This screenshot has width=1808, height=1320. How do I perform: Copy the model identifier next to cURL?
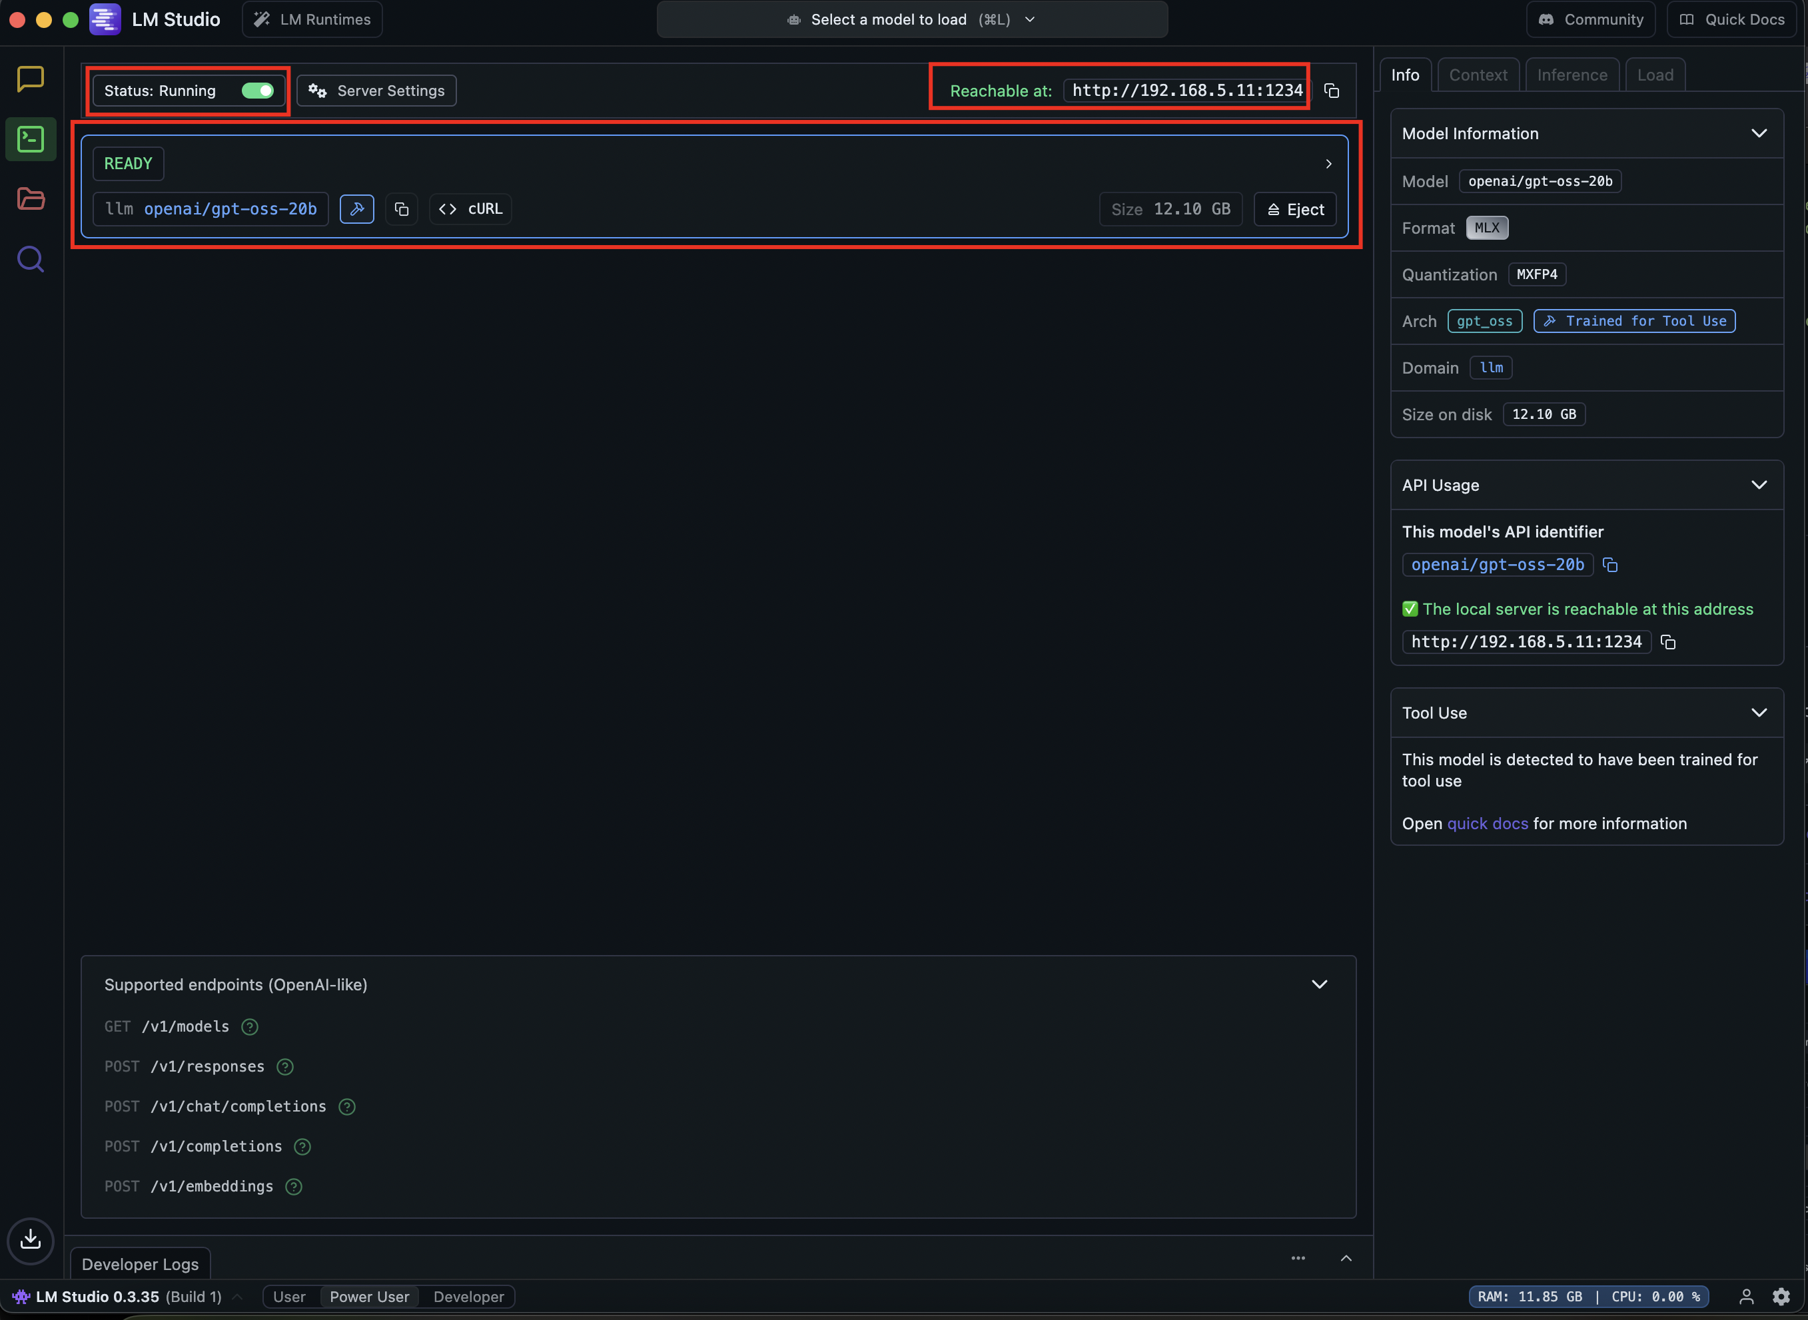[x=401, y=209]
